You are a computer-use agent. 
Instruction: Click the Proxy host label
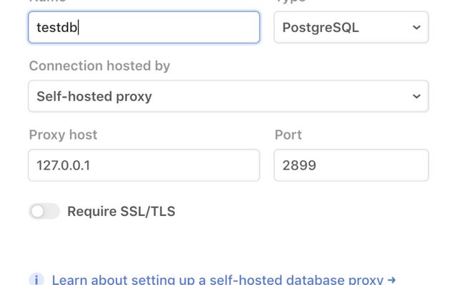click(63, 135)
